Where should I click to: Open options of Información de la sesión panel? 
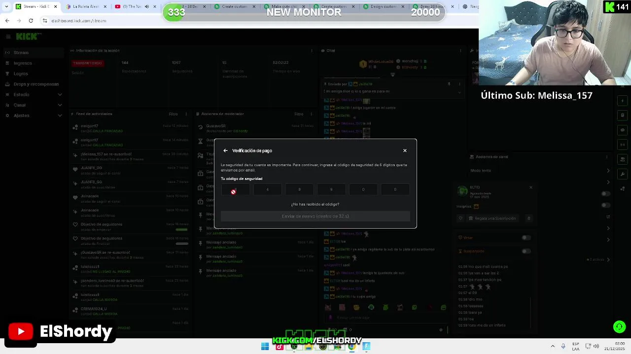(312, 51)
